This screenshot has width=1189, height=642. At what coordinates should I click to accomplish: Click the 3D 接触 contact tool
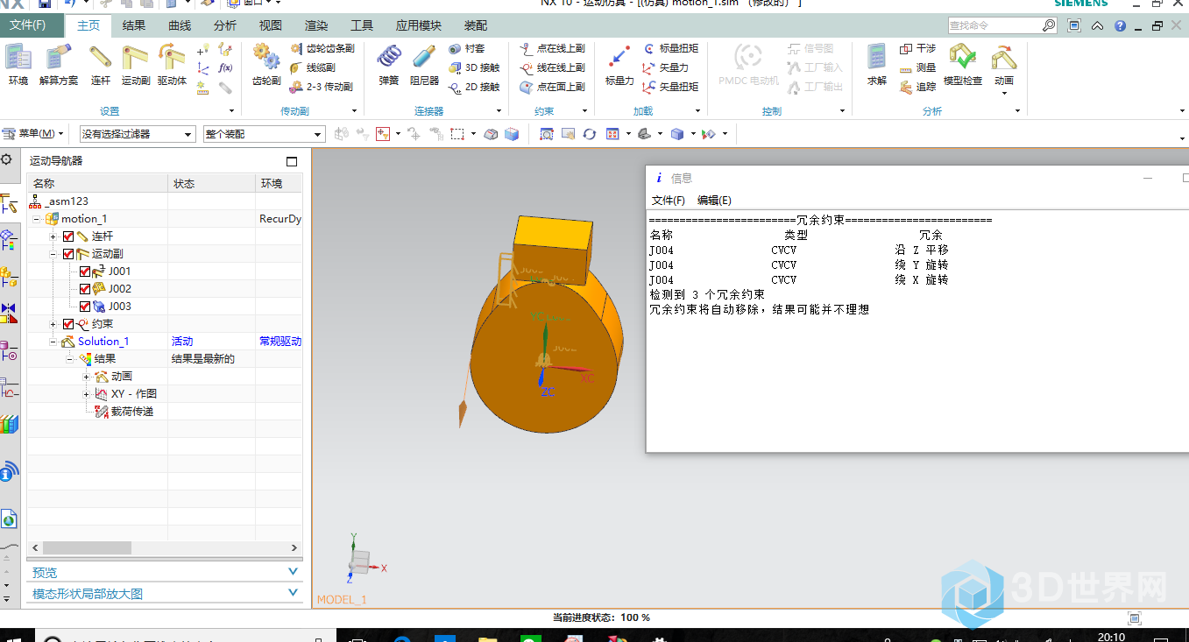tap(474, 67)
